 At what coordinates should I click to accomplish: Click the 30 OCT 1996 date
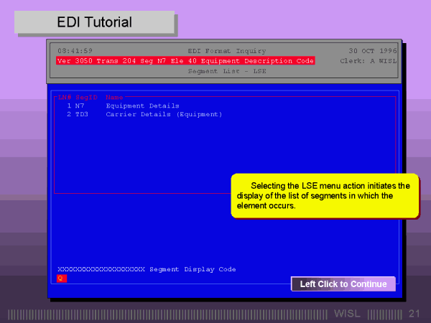[373, 51]
